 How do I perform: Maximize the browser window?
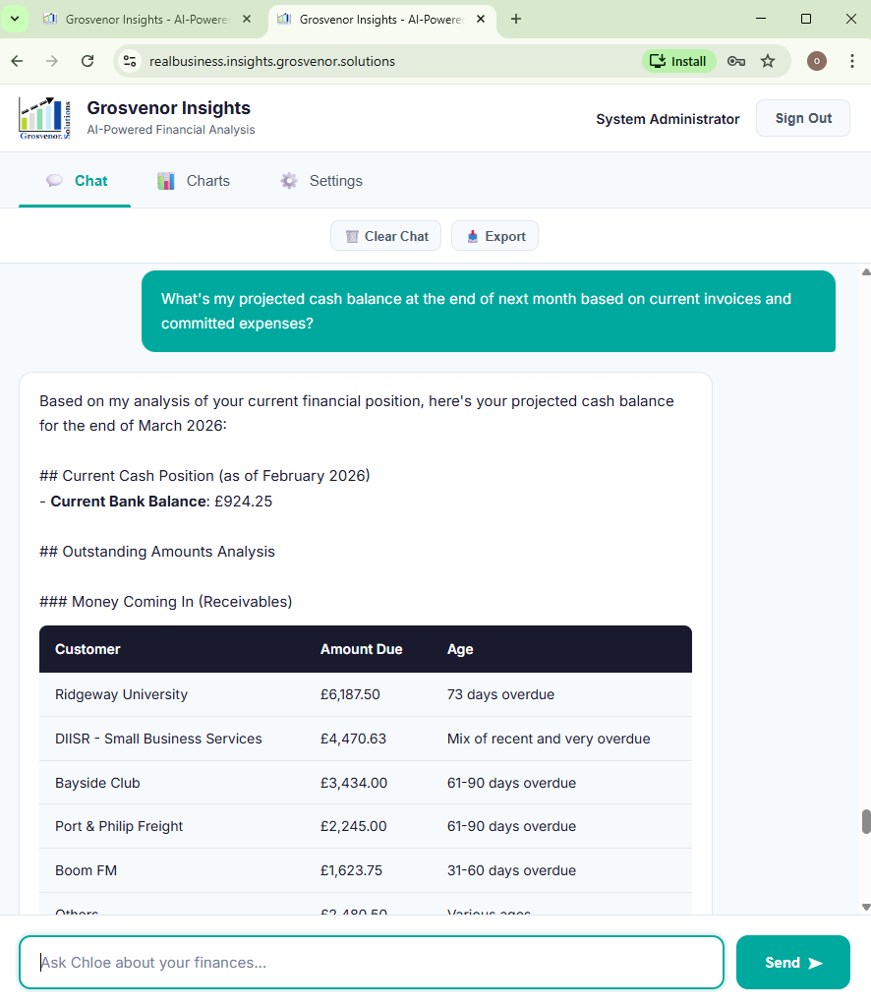pyautogui.click(x=805, y=19)
